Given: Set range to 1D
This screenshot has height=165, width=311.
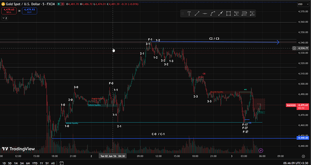Looking at the screenshot, I should click(4, 163).
